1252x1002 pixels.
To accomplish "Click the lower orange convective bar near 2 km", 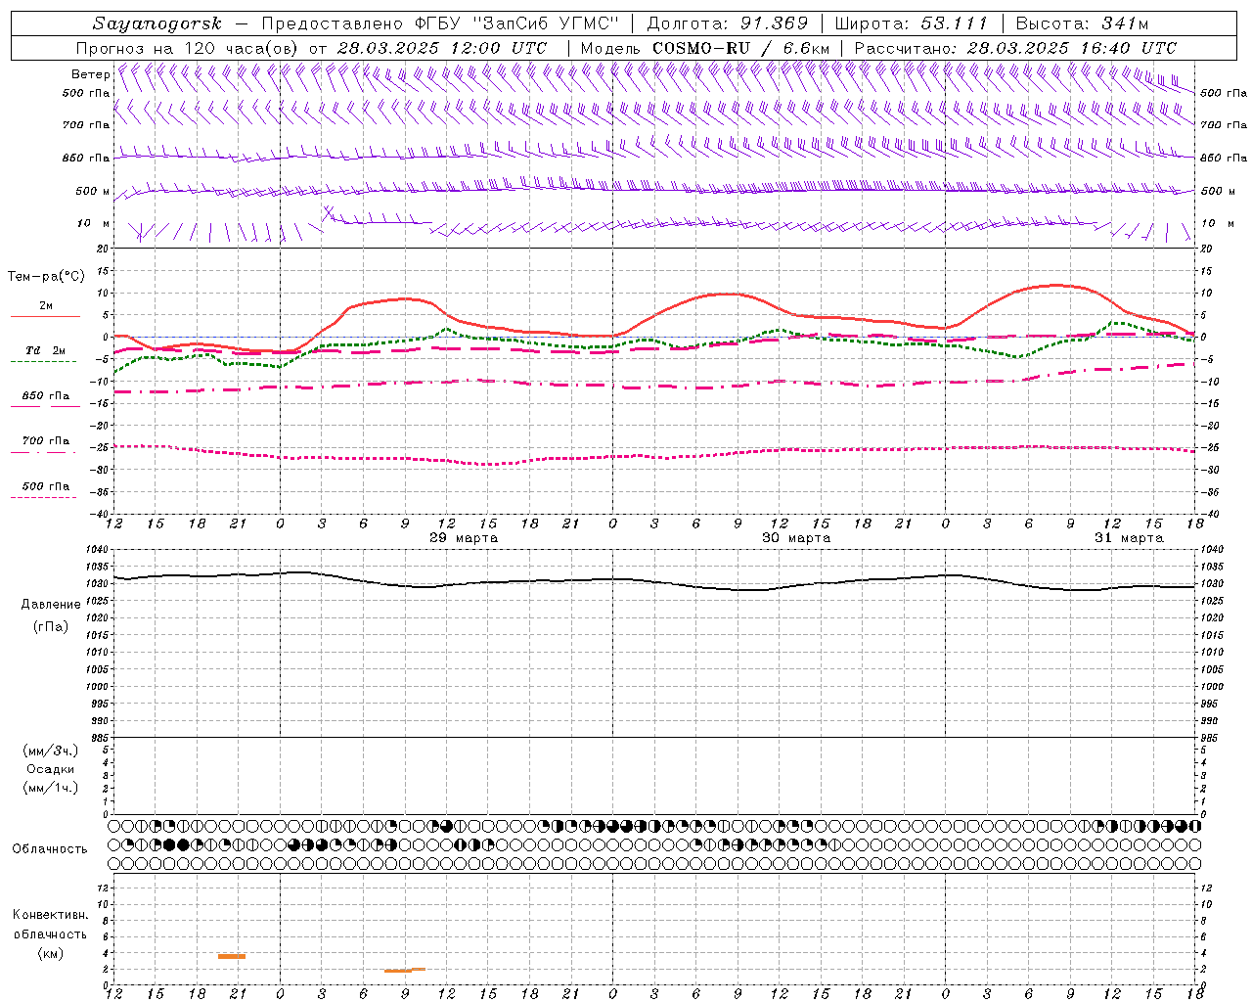I will click(x=398, y=971).
